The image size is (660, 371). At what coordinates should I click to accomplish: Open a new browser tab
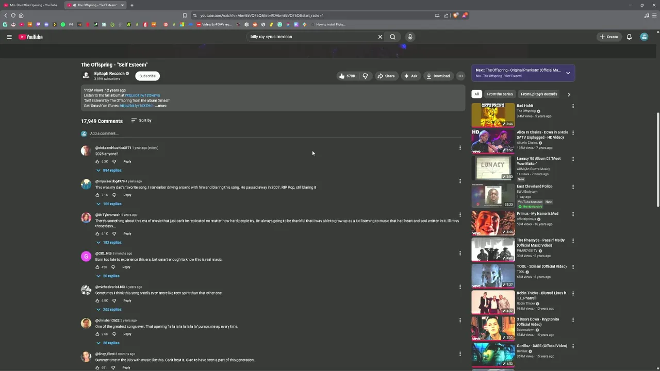tap(132, 5)
